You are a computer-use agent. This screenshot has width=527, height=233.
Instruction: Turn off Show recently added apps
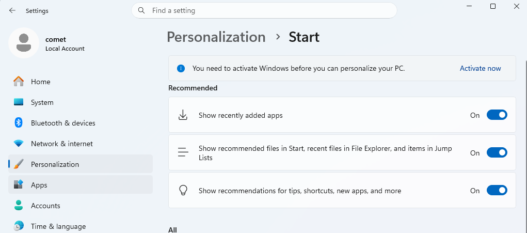tap(497, 115)
